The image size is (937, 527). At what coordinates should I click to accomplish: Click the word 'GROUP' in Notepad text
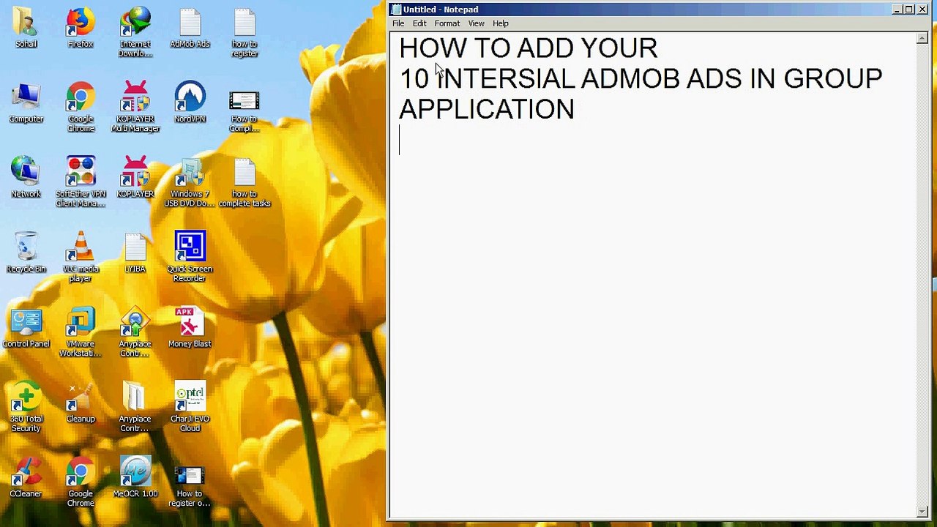(x=833, y=79)
